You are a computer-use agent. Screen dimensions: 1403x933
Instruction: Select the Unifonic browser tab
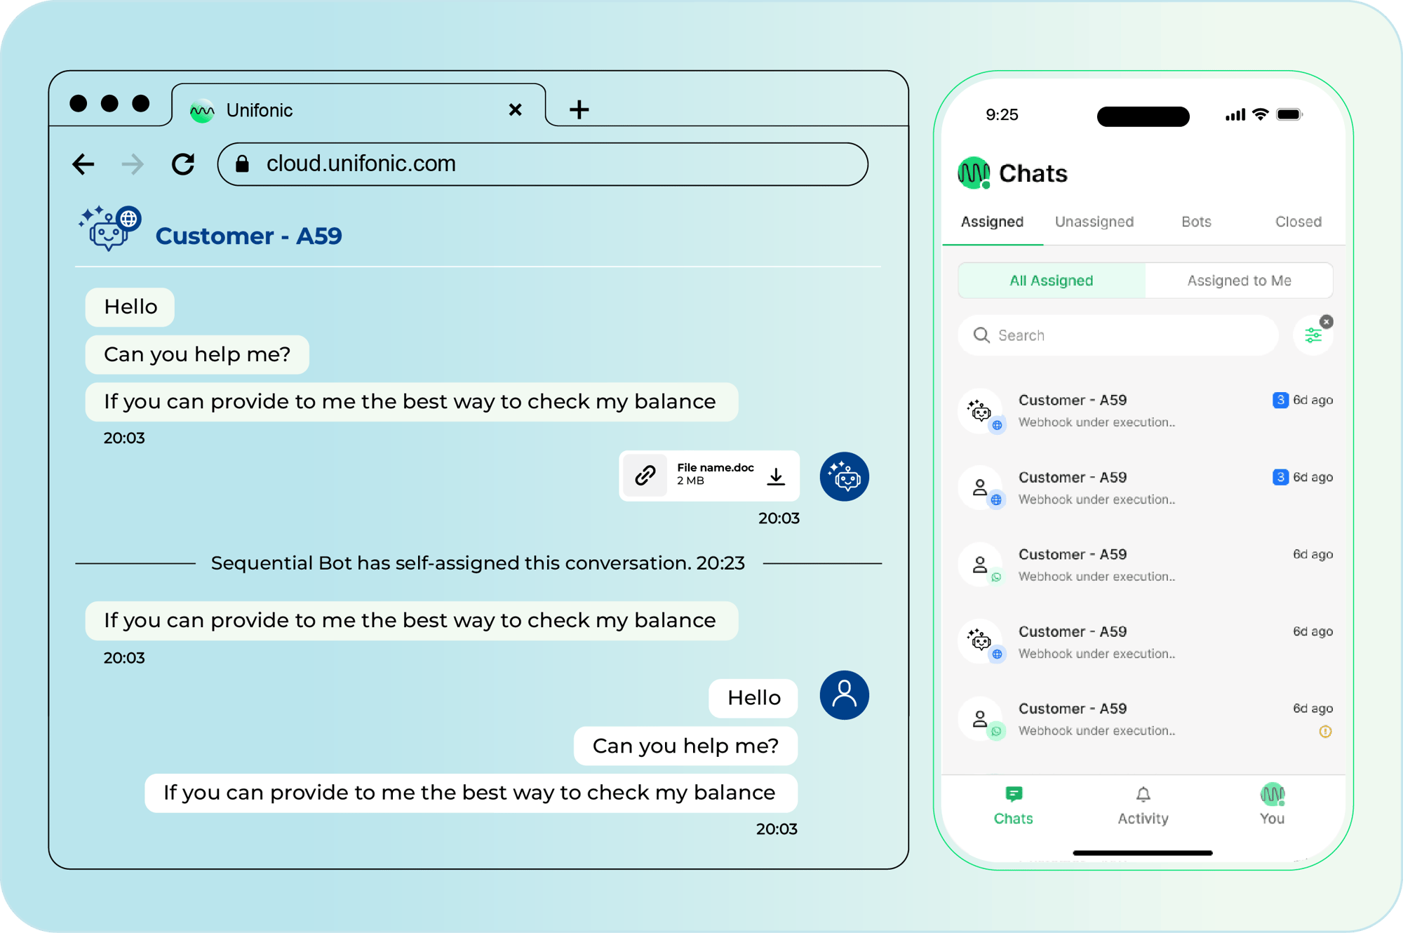pyautogui.click(x=358, y=107)
